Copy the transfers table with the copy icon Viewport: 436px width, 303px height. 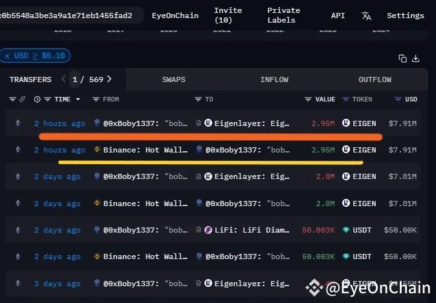click(402, 59)
